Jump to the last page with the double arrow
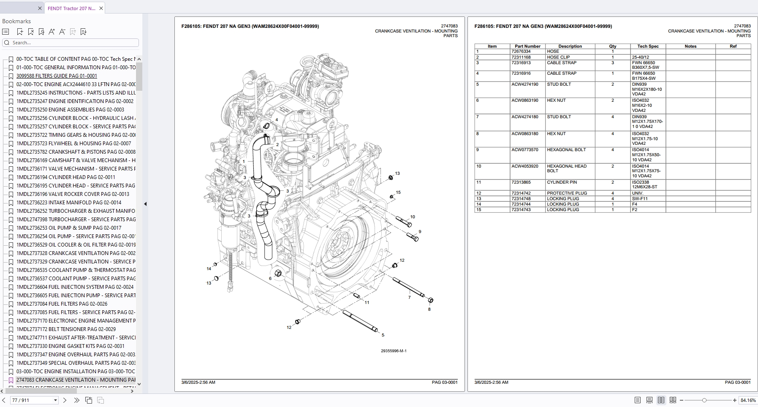Viewport: 758px width, 407px height. click(76, 400)
